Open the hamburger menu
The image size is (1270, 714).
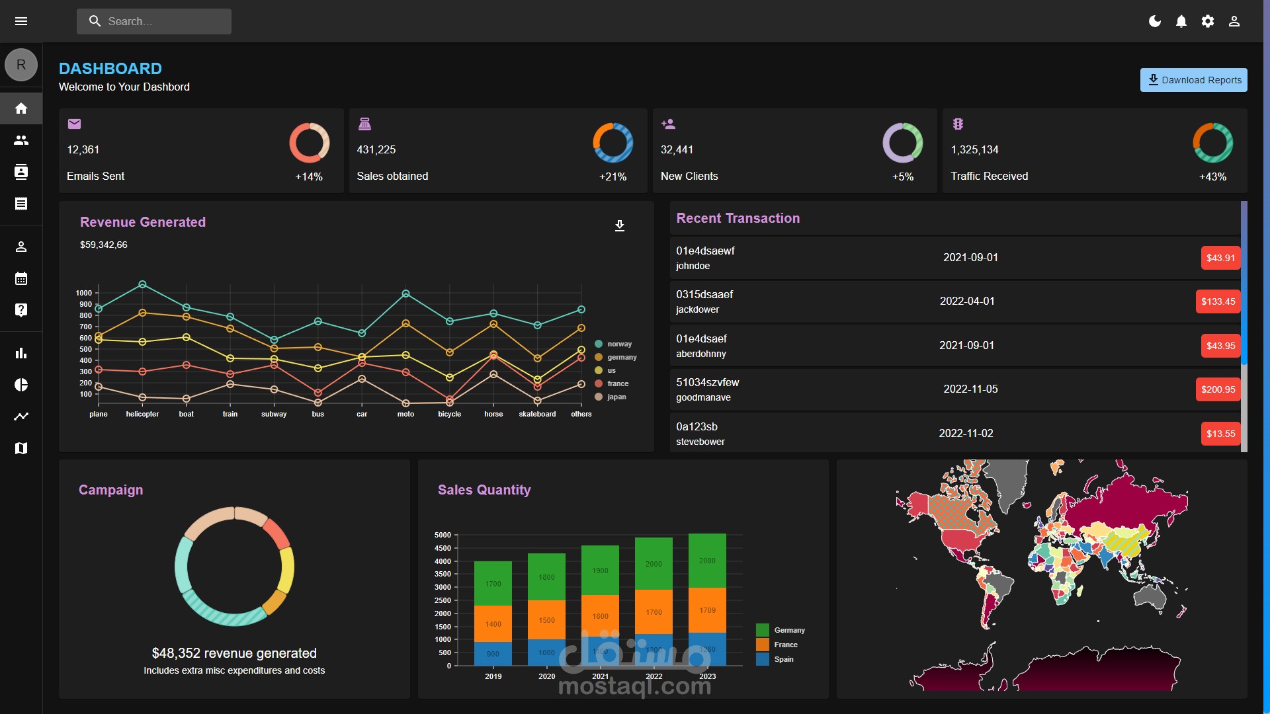point(21,21)
